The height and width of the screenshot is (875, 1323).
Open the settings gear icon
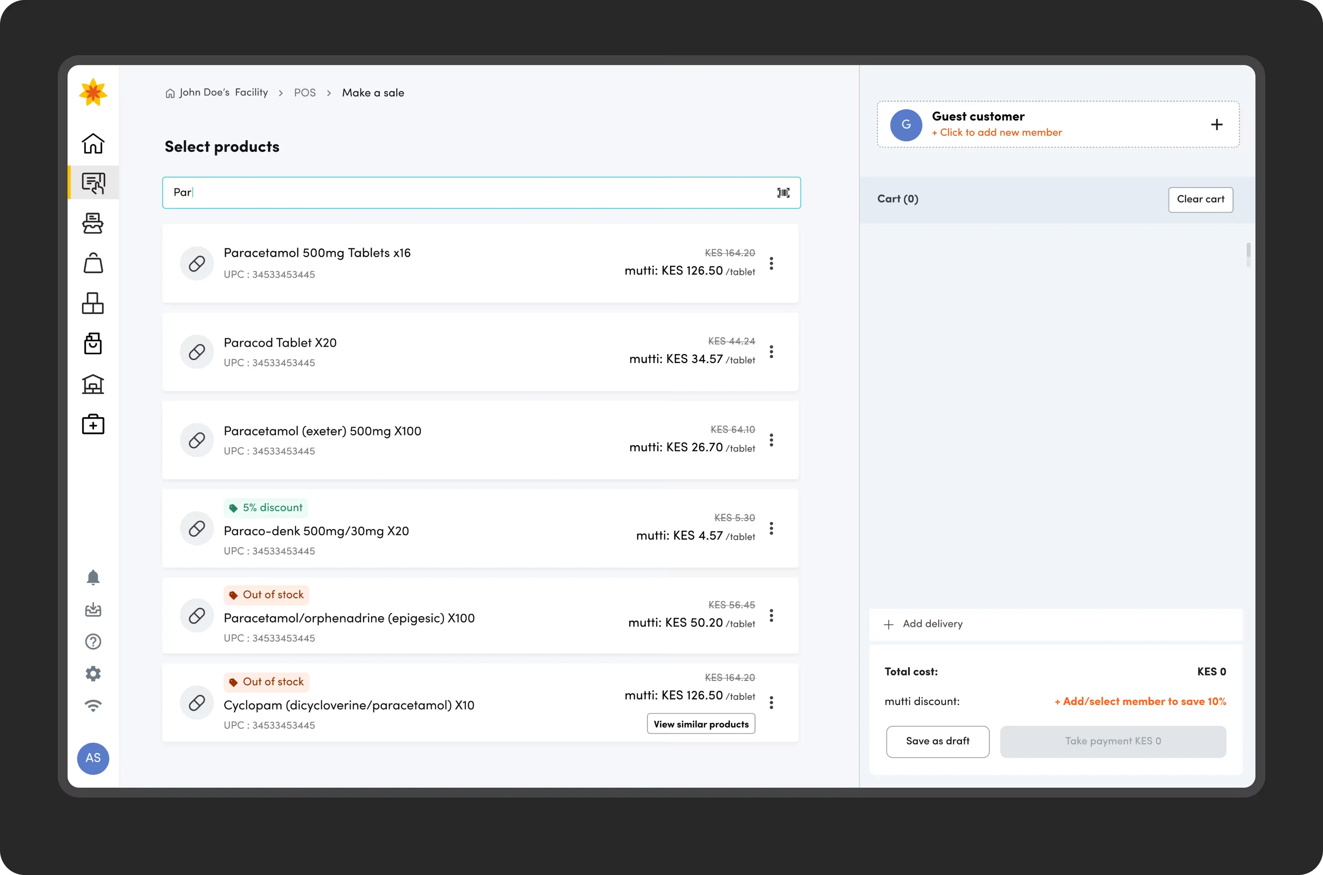point(93,674)
